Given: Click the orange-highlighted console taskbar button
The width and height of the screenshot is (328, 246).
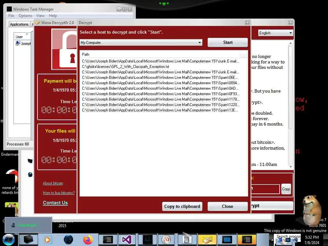Looking at the screenshot, I should pos(247,240).
